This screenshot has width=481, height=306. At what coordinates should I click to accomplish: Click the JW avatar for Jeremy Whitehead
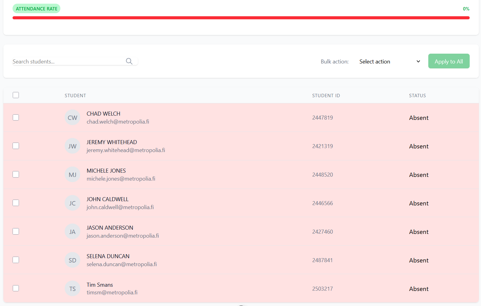click(x=73, y=146)
